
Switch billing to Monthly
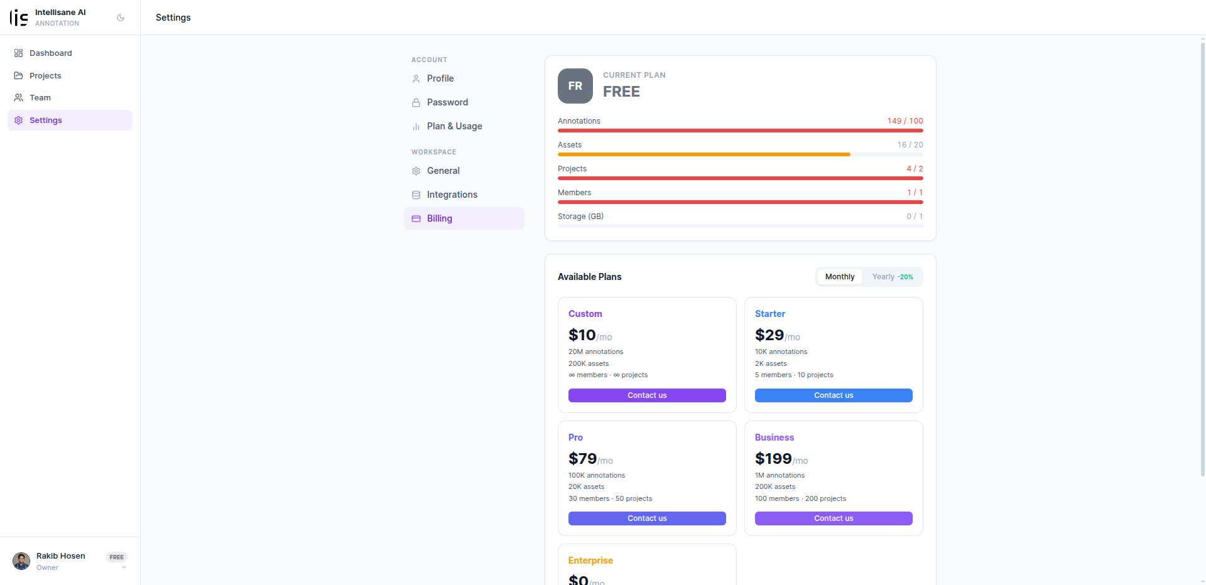click(840, 277)
